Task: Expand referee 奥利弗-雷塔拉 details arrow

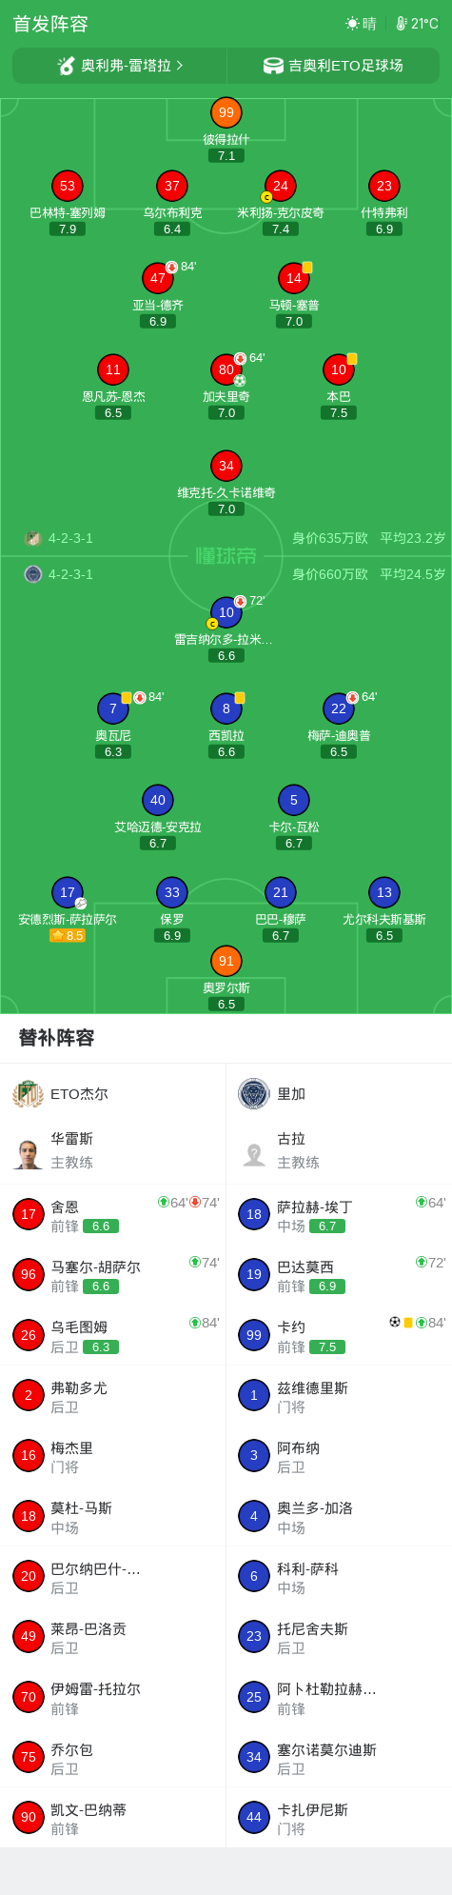Action: [x=179, y=66]
